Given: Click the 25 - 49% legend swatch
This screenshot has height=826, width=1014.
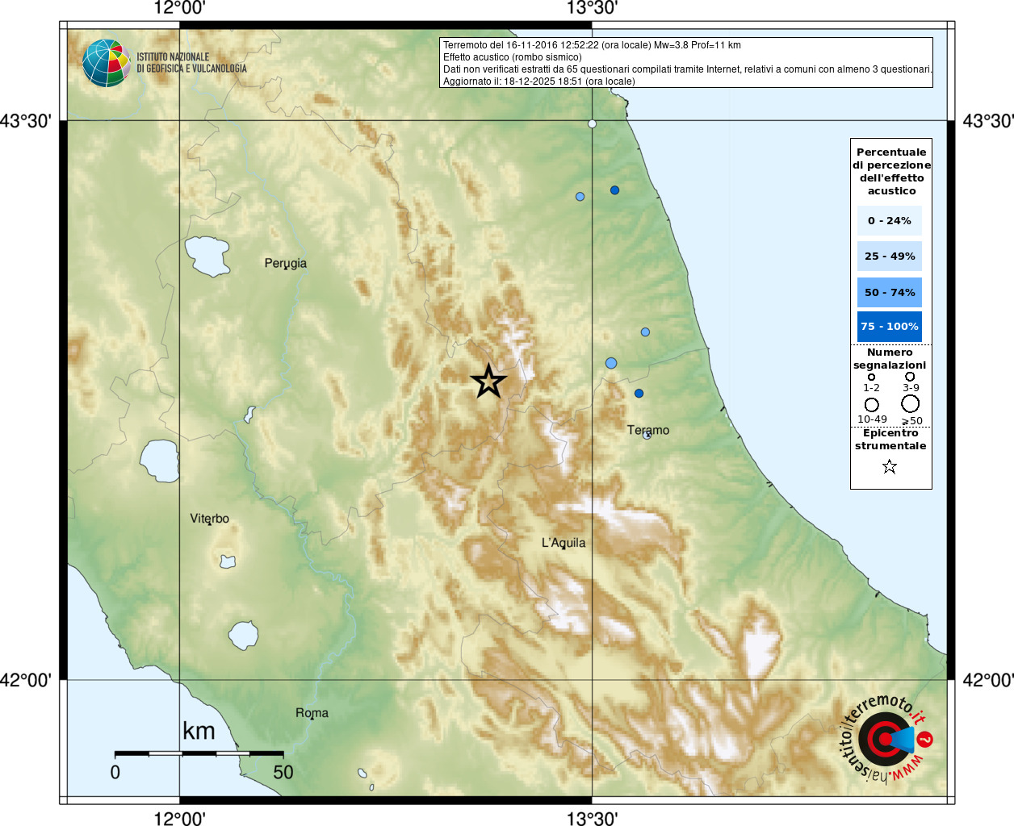Looking at the screenshot, I should pyautogui.click(x=890, y=256).
